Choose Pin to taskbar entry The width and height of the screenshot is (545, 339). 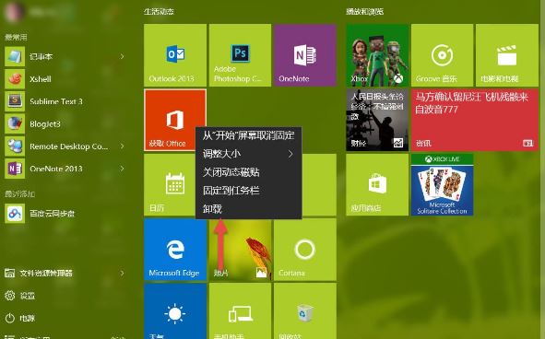pyautogui.click(x=248, y=191)
